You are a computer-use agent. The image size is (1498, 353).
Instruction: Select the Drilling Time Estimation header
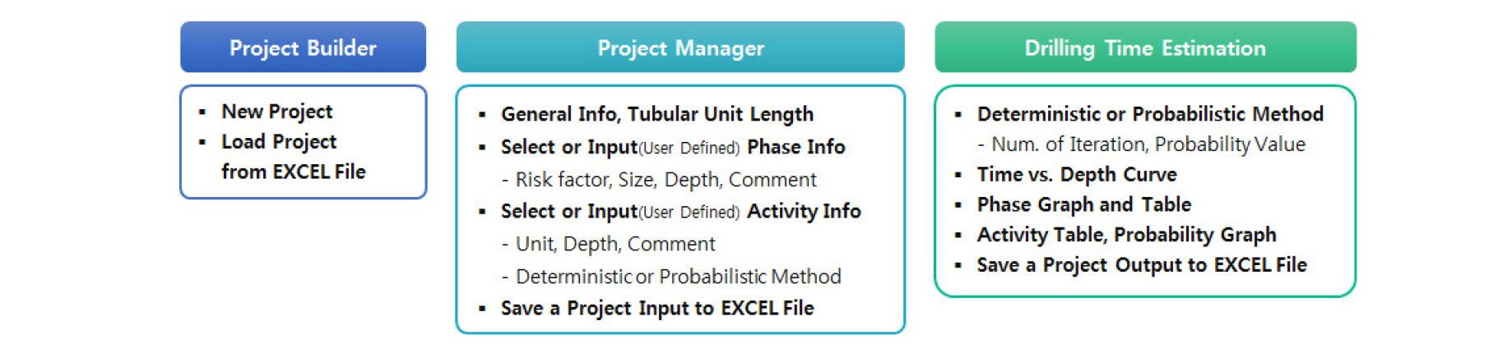point(1145,48)
